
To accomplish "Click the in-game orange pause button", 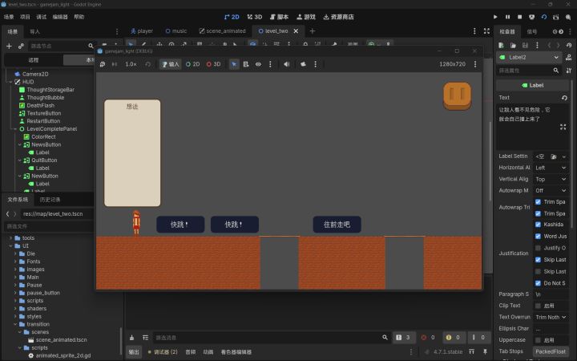I will click(x=457, y=95).
